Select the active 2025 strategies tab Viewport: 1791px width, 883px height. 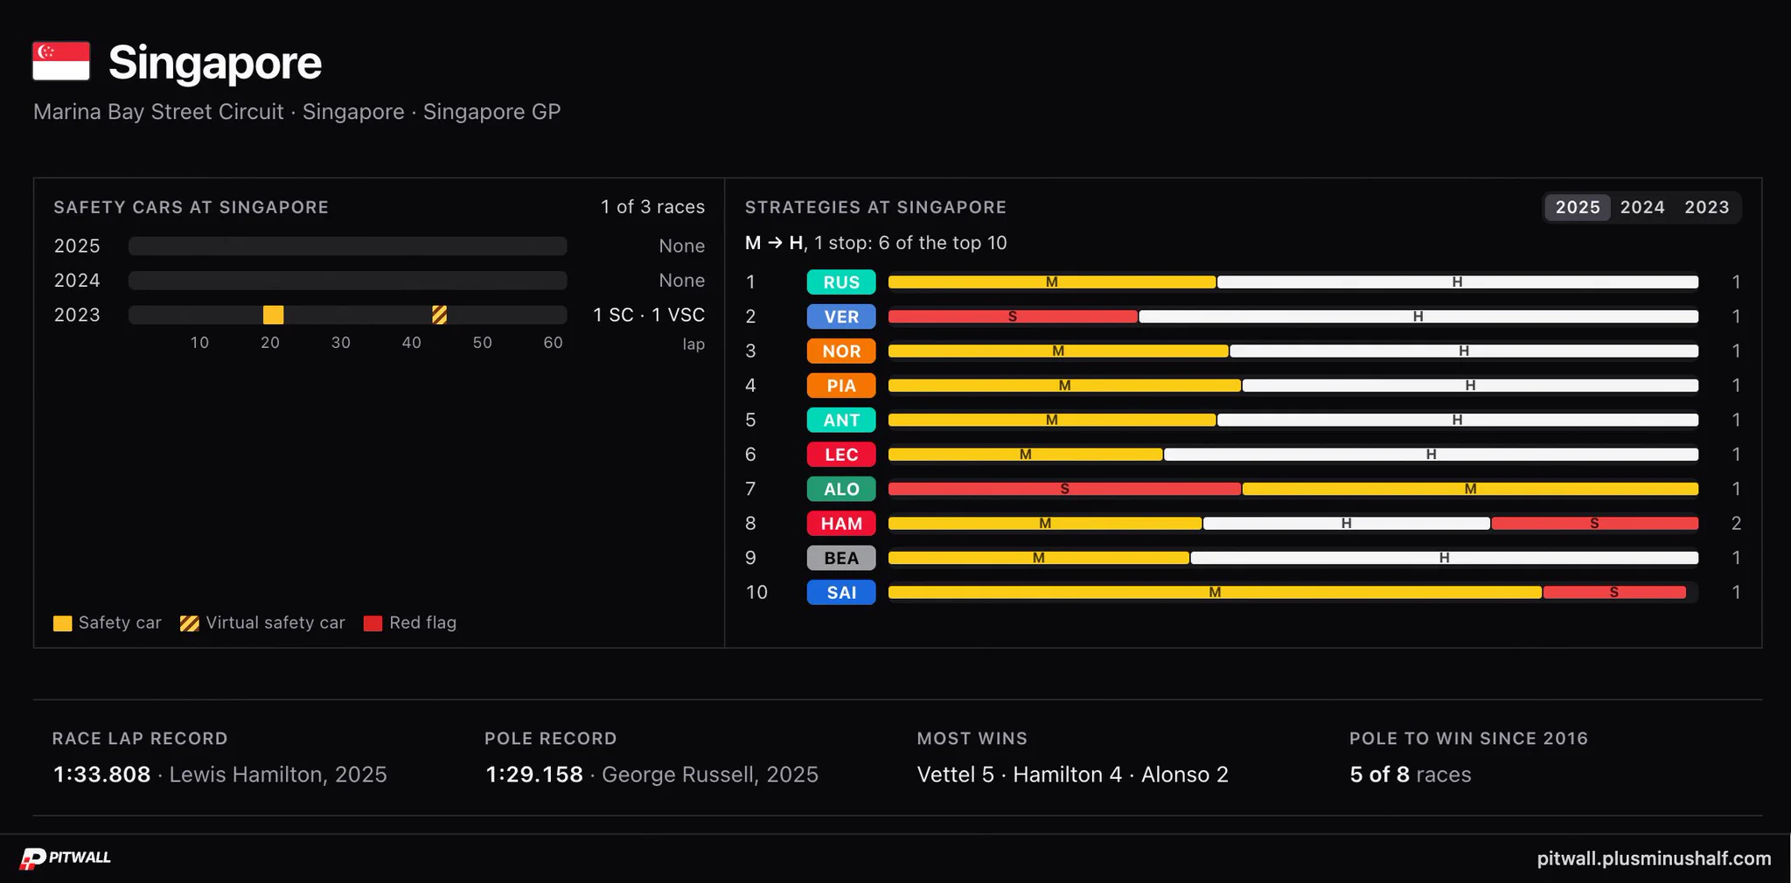pos(1577,207)
